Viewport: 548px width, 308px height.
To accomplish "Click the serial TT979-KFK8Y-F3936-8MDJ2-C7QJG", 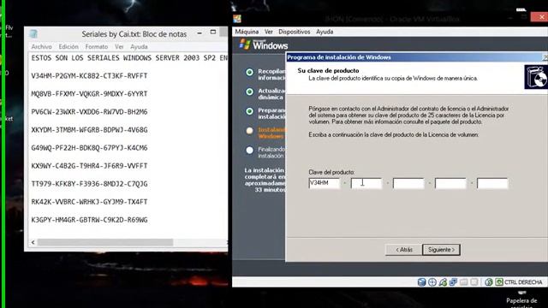I will (x=89, y=184).
